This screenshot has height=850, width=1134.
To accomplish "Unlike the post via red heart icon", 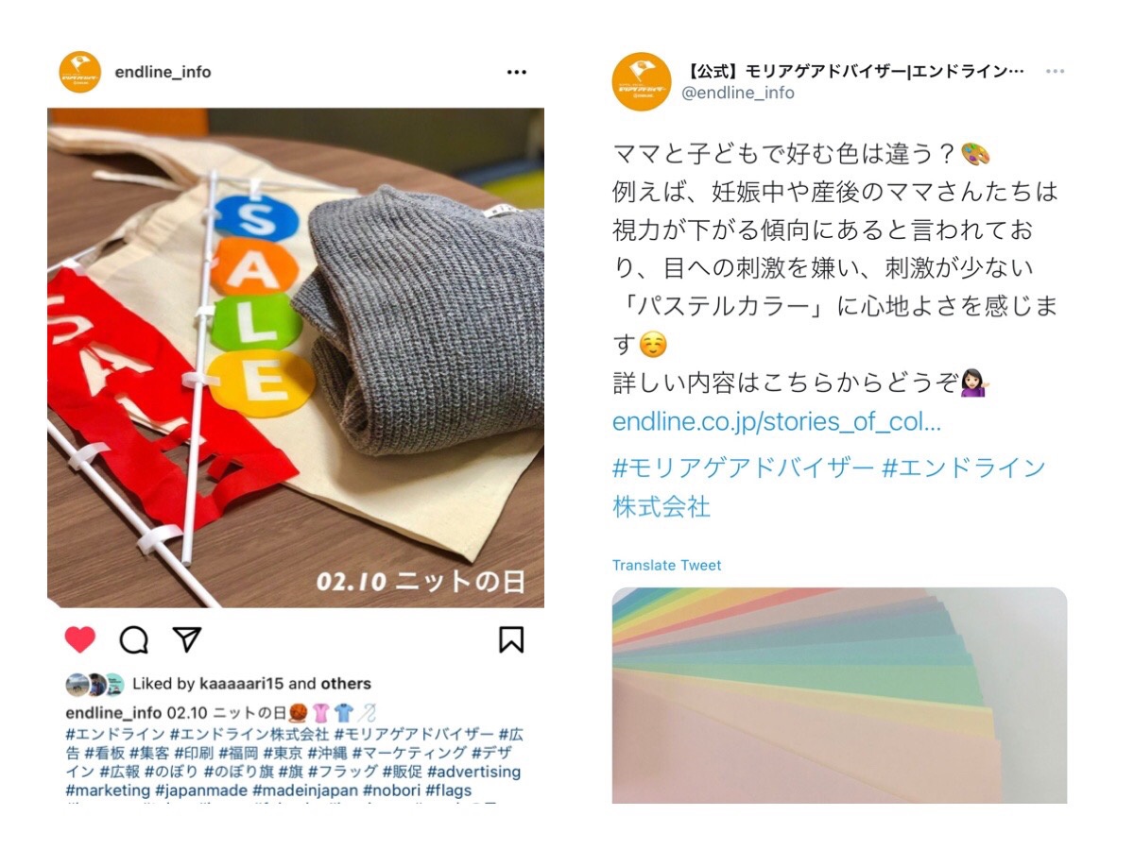I will pyautogui.click(x=80, y=639).
